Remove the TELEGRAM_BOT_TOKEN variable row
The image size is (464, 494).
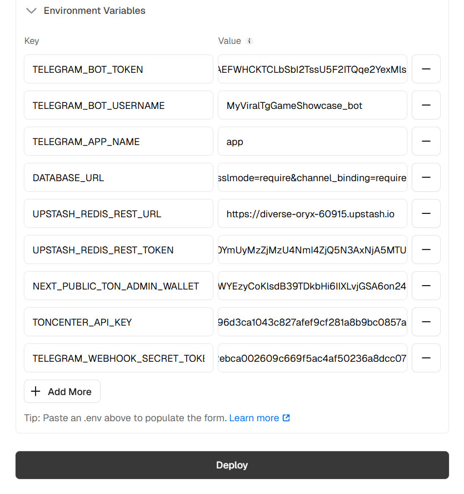click(x=426, y=69)
